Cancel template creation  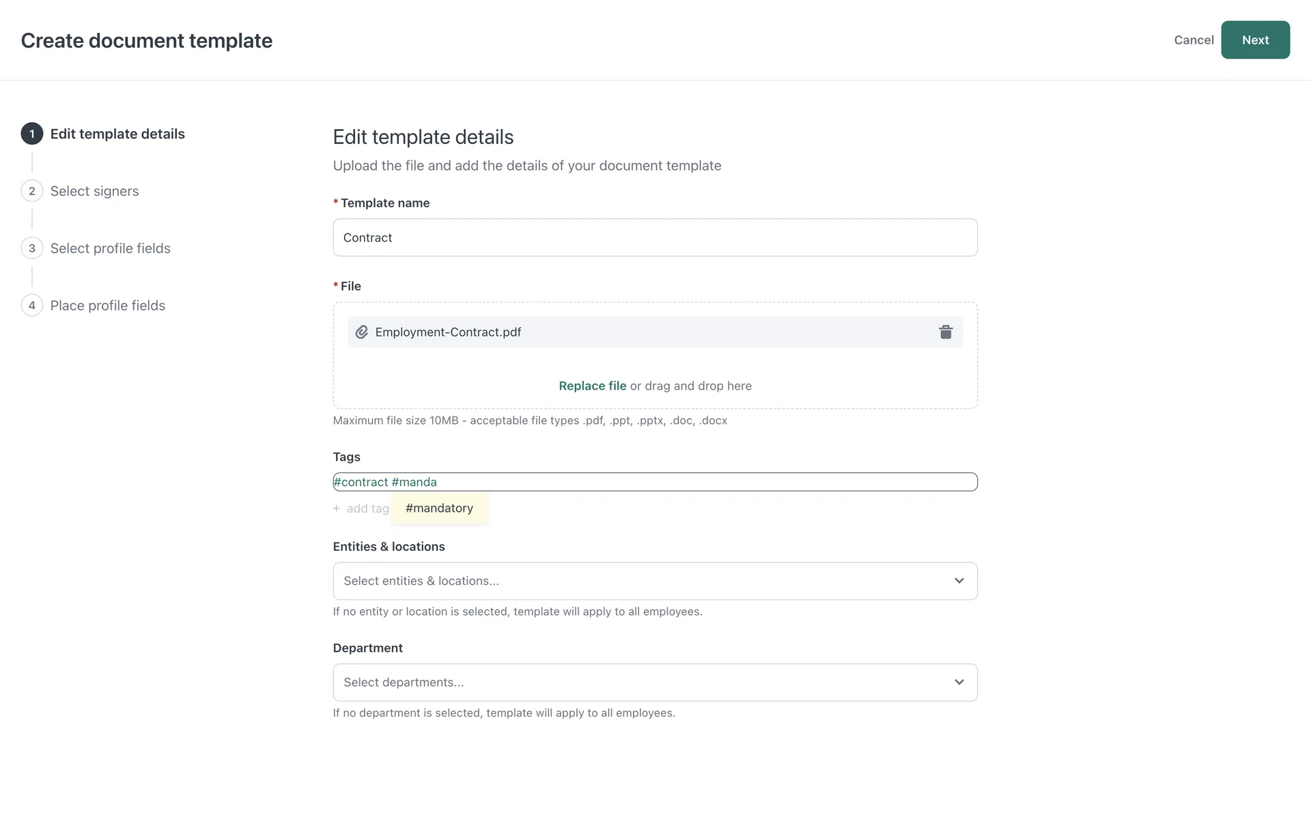(1193, 40)
